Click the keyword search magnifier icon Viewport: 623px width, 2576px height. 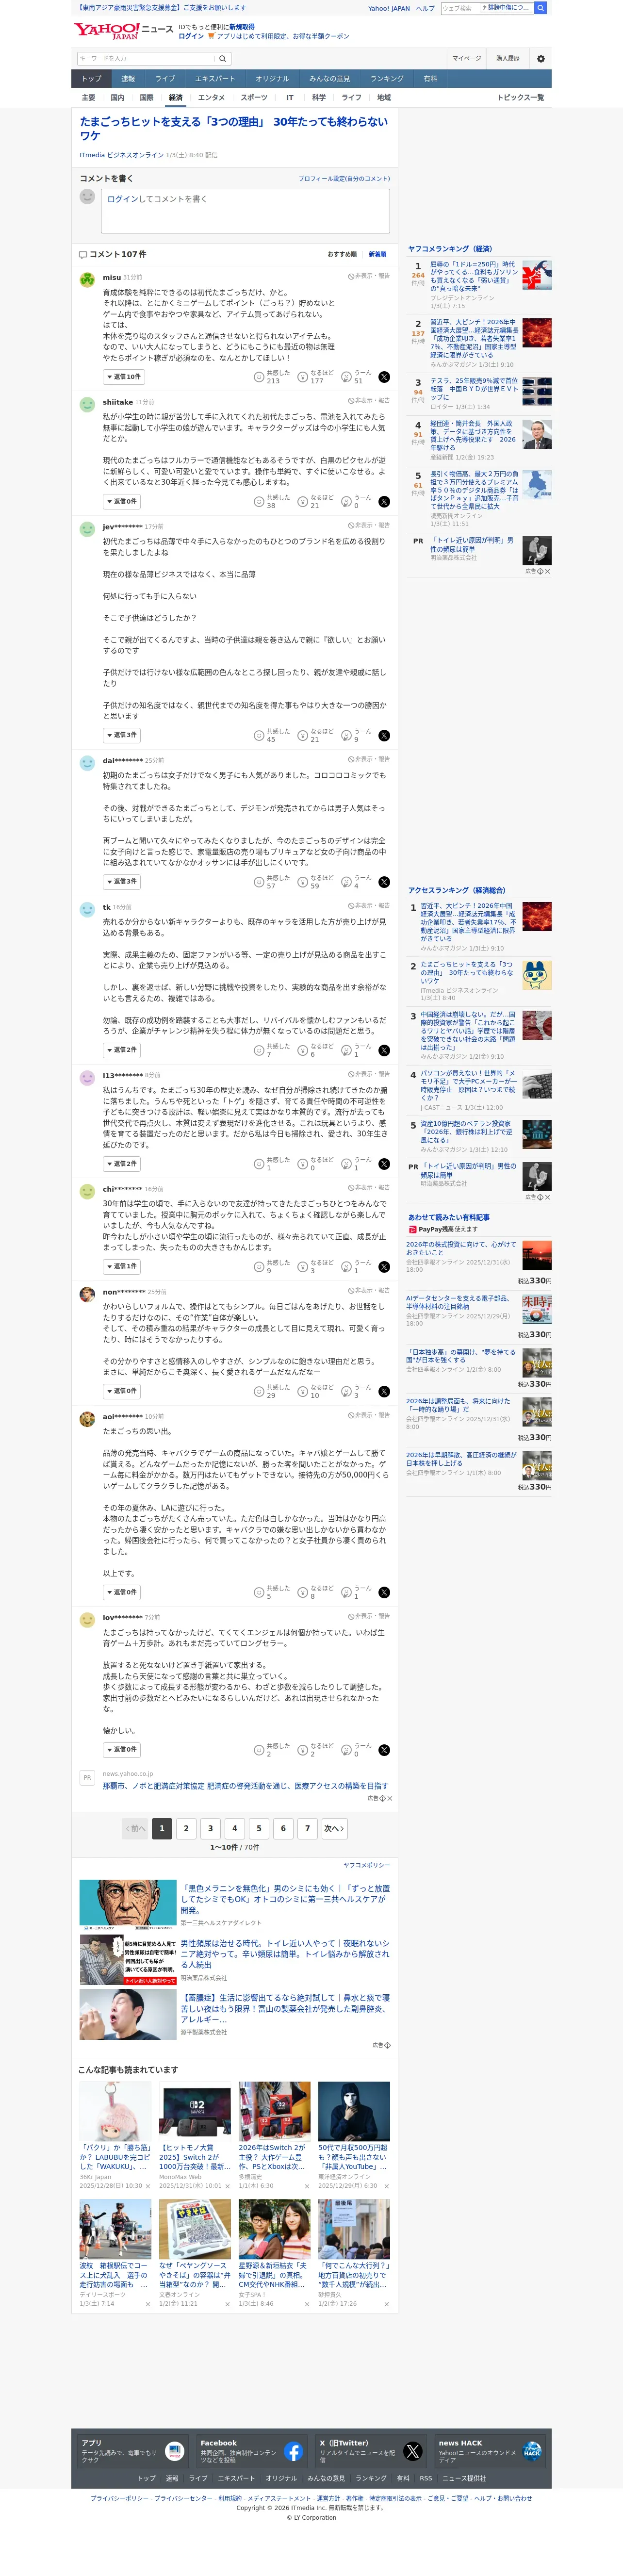tap(222, 59)
